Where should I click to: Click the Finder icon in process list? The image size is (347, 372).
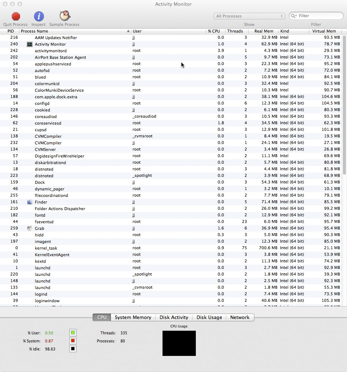(x=30, y=202)
